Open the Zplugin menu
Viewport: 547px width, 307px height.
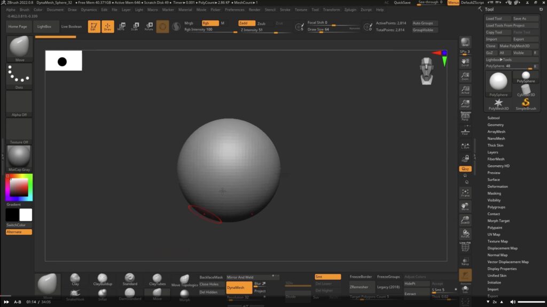point(350,10)
